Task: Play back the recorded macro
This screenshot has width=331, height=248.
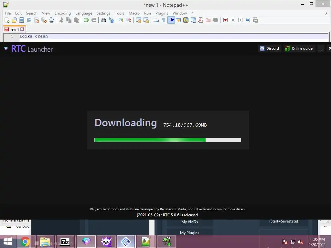Action: (x=240, y=20)
